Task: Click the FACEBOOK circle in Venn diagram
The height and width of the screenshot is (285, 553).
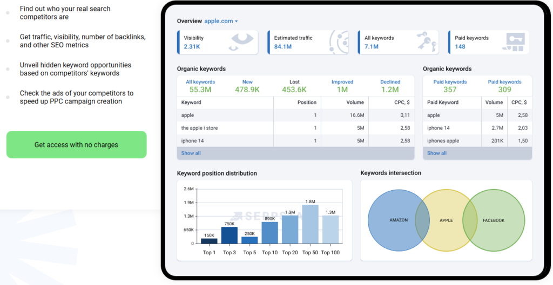Action: [x=501, y=220]
